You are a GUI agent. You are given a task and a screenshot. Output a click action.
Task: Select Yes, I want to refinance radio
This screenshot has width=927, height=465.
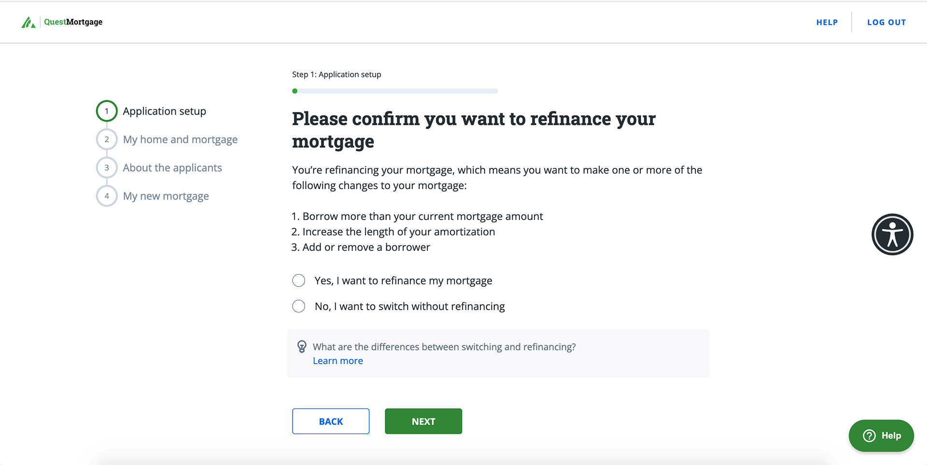coord(299,280)
